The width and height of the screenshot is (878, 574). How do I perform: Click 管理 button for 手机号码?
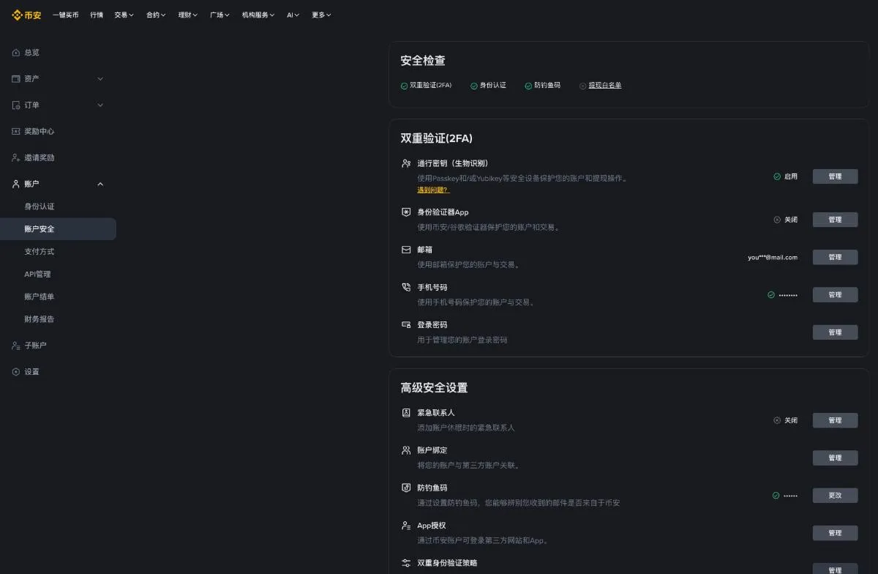pyautogui.click(x=835, y=294)
